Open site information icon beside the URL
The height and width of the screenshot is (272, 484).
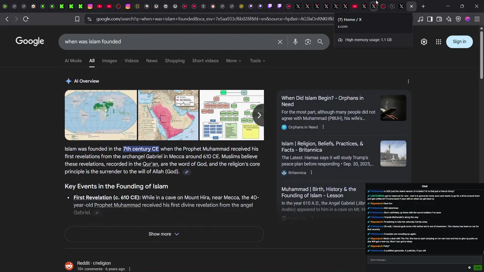(89, 19)
